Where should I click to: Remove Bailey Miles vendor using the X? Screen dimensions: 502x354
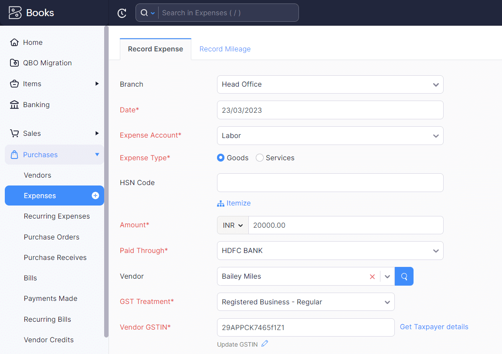[x=372, y=276]
